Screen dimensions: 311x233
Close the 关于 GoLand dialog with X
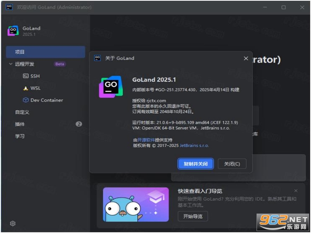(x=246, y=59)
